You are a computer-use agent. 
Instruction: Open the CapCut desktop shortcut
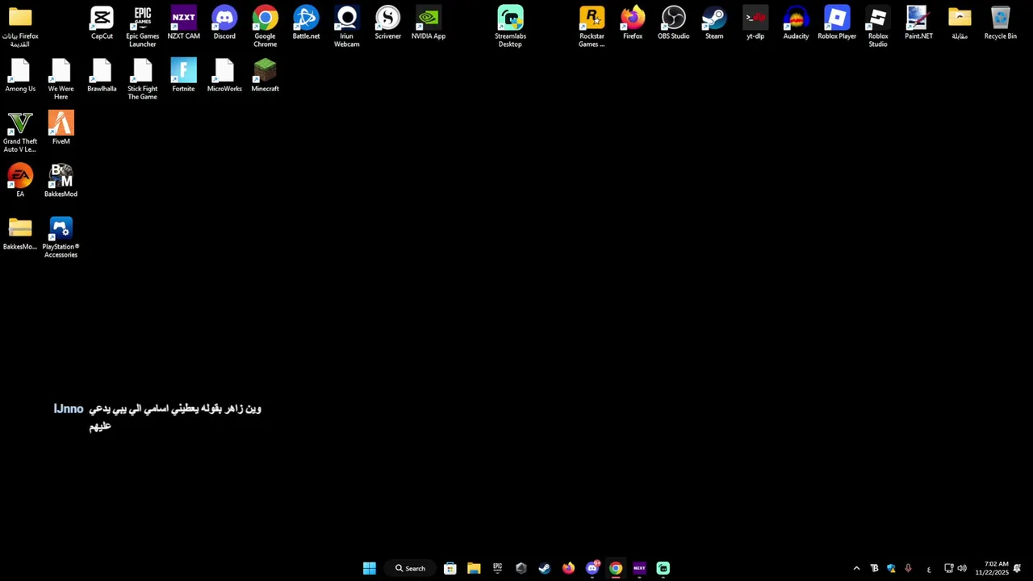pyautogui.click(x=102, y=23)
